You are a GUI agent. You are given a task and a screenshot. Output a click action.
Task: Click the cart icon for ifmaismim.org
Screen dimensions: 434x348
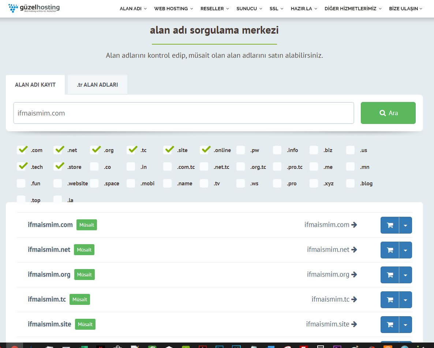click(390, 275)
